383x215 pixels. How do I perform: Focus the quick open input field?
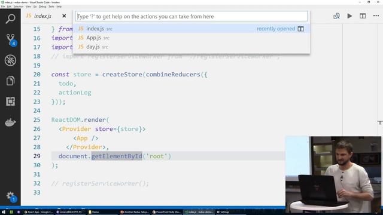click(x=191, y=16)
